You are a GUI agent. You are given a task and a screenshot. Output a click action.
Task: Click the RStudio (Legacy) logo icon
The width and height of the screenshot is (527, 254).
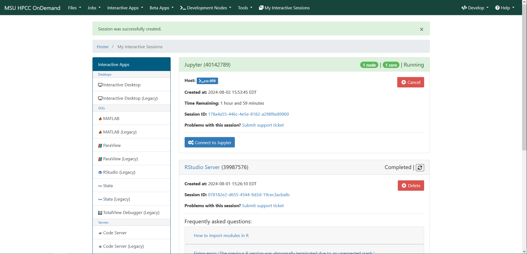coord(100,172)
